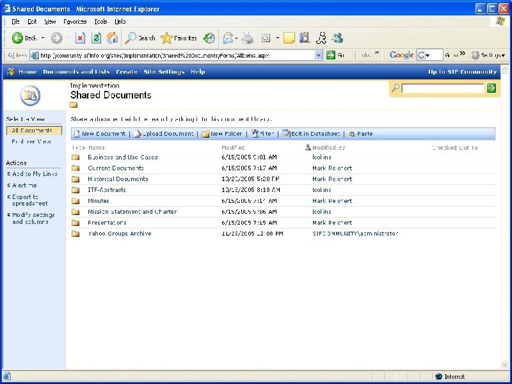Create a New Folder
The image size is (512, 384).
pyautogui.click(x=222, y=134)
